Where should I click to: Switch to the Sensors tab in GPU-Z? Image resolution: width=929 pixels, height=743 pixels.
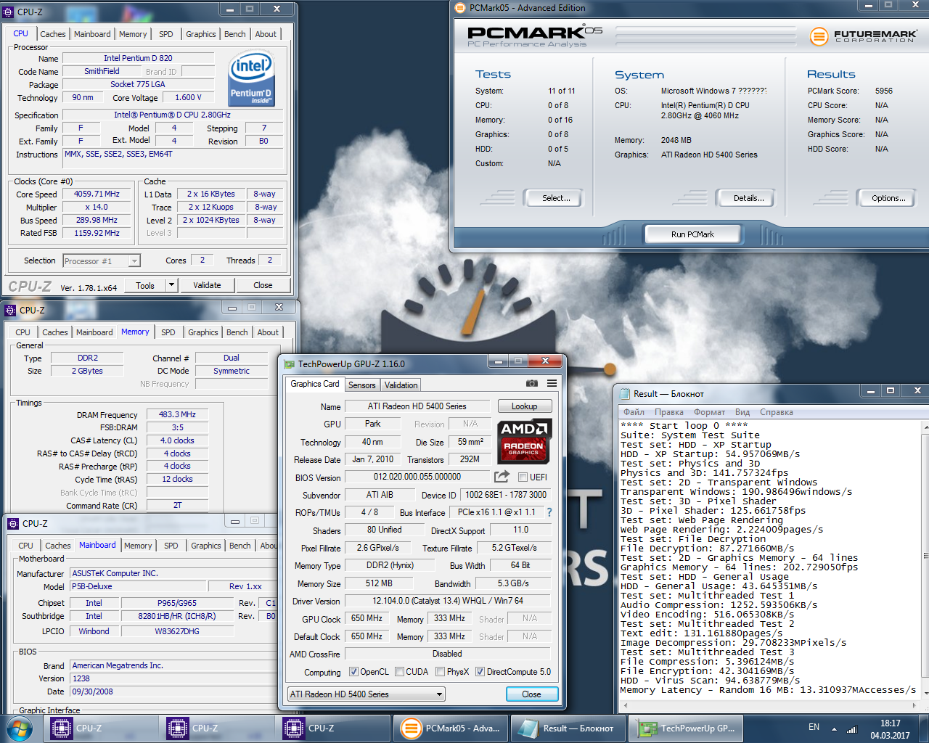tap(361, 385)
